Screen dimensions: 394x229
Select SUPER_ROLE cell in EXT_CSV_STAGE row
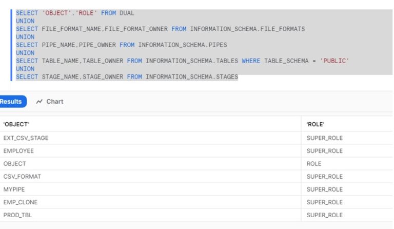coord(324,138)
